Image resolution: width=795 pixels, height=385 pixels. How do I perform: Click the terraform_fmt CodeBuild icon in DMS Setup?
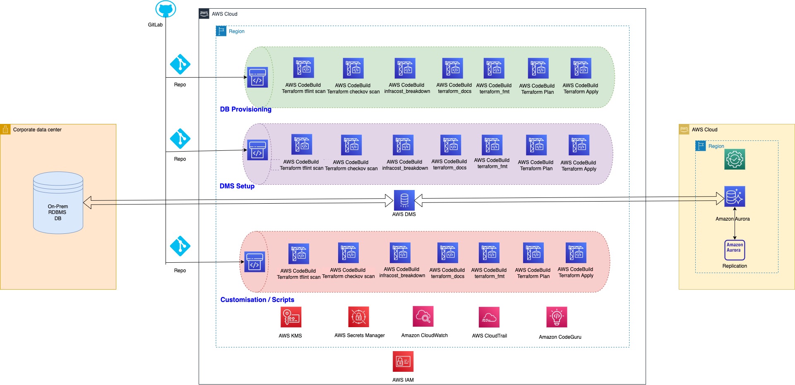click(x=492, y=145)
